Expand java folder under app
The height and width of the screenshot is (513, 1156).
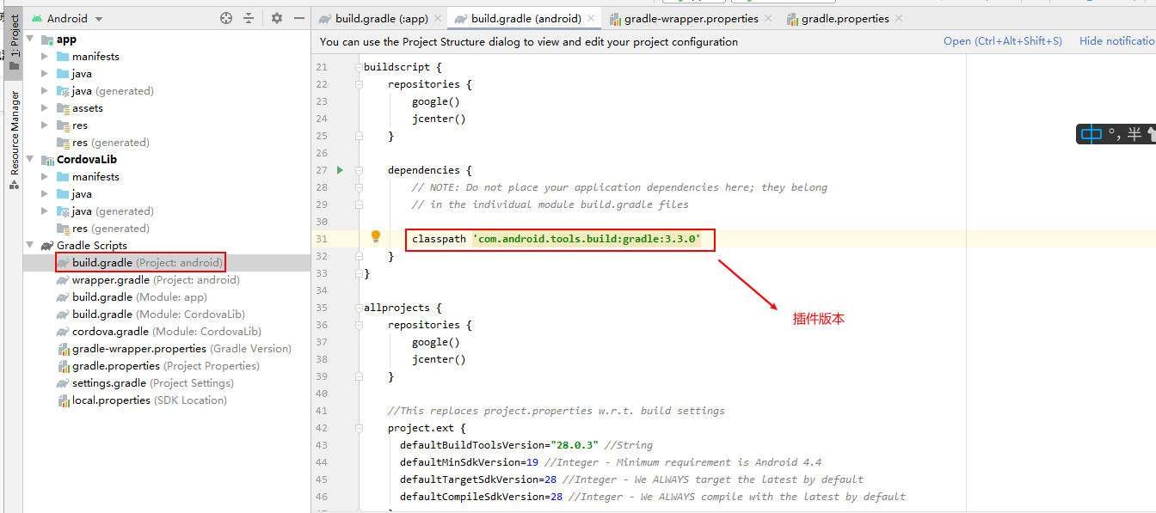point(46,74)
